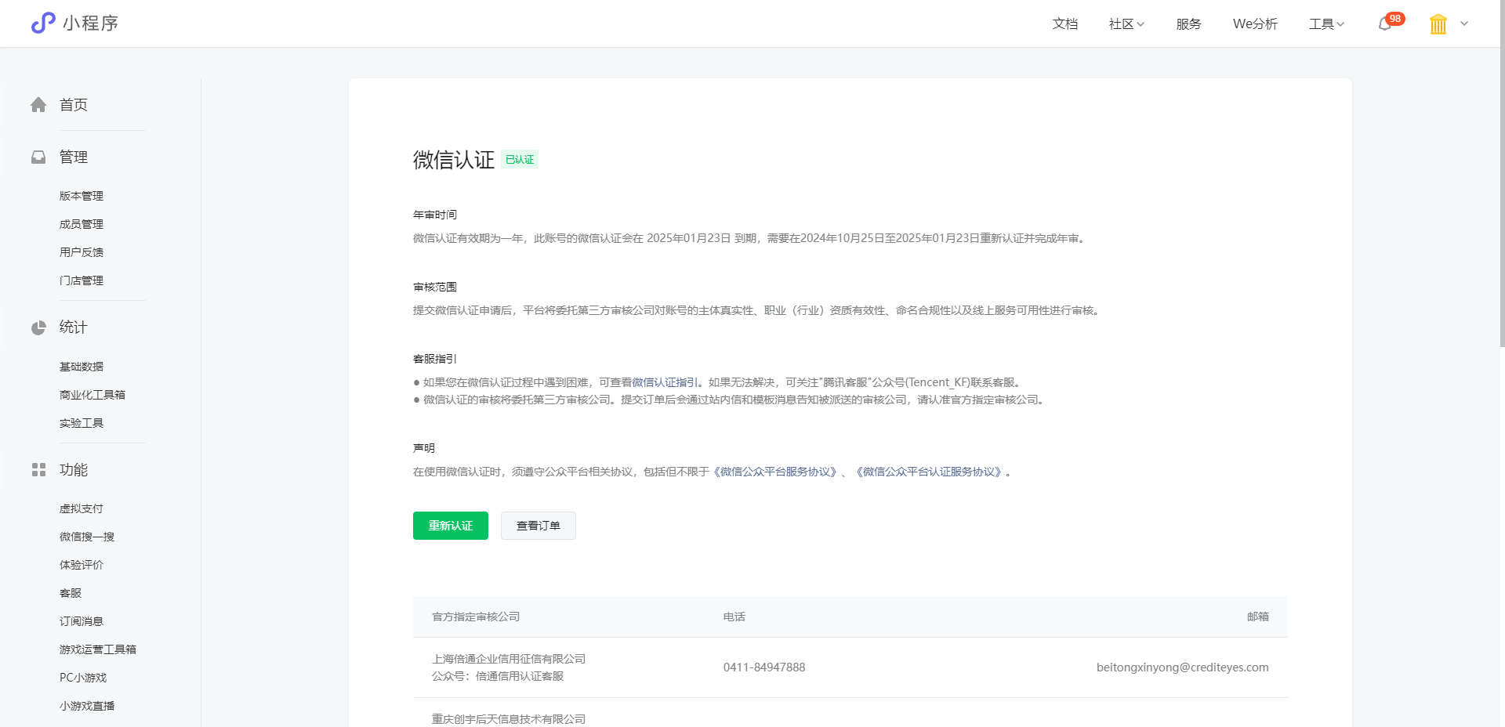Click the 官方指定审核公司 column header
Viewport: 1505px width, 727px height.
coord(476,617)
